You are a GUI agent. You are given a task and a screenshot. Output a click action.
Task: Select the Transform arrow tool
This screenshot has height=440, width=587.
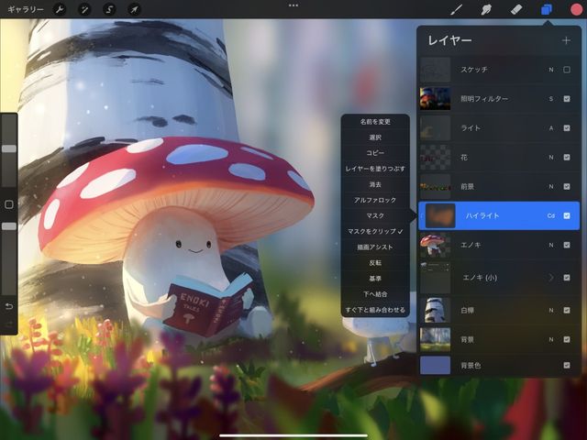click(134, 9)
